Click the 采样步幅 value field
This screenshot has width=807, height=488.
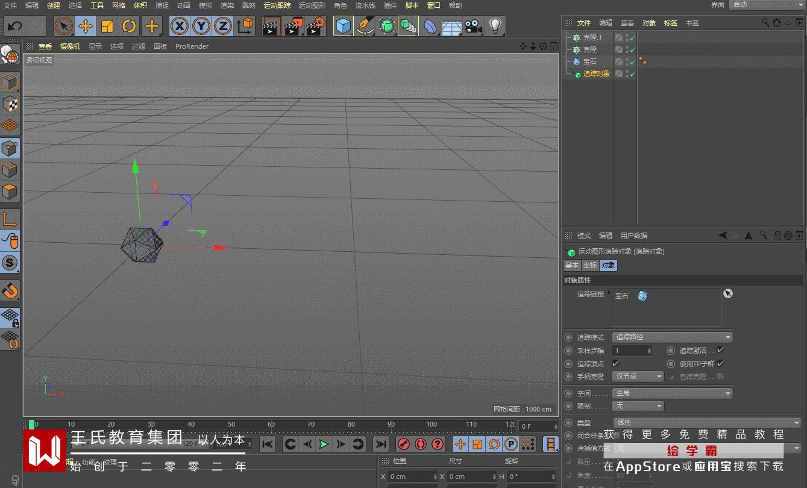pos(630,351)
